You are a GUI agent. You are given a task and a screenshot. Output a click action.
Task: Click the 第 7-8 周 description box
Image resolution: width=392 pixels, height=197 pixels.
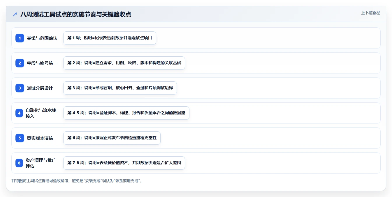point(124,163)
